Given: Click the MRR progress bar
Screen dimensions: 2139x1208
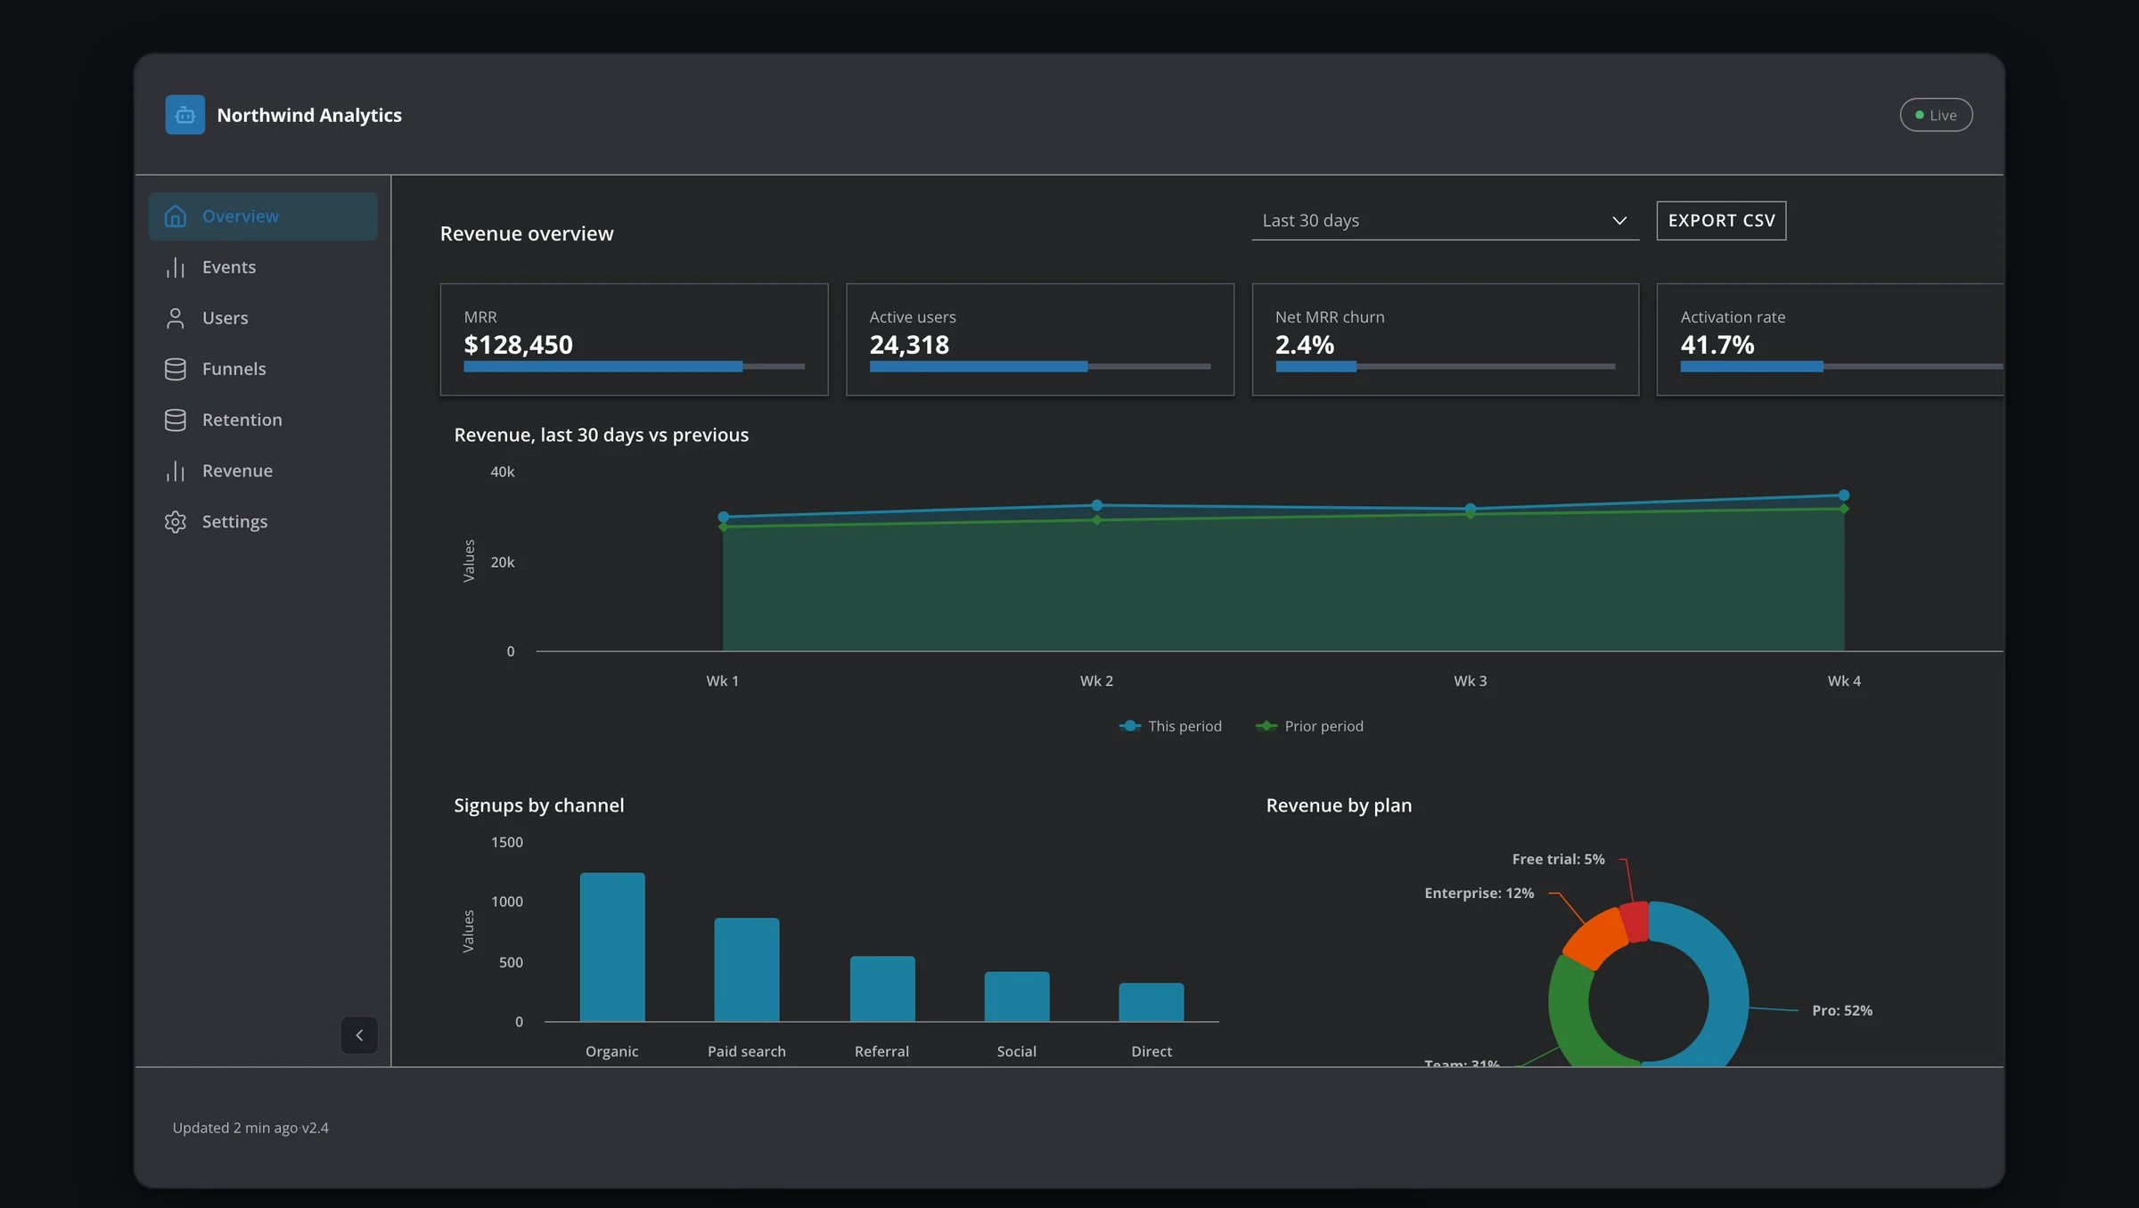Looking at the screenshot, I should tap(634, 366).
